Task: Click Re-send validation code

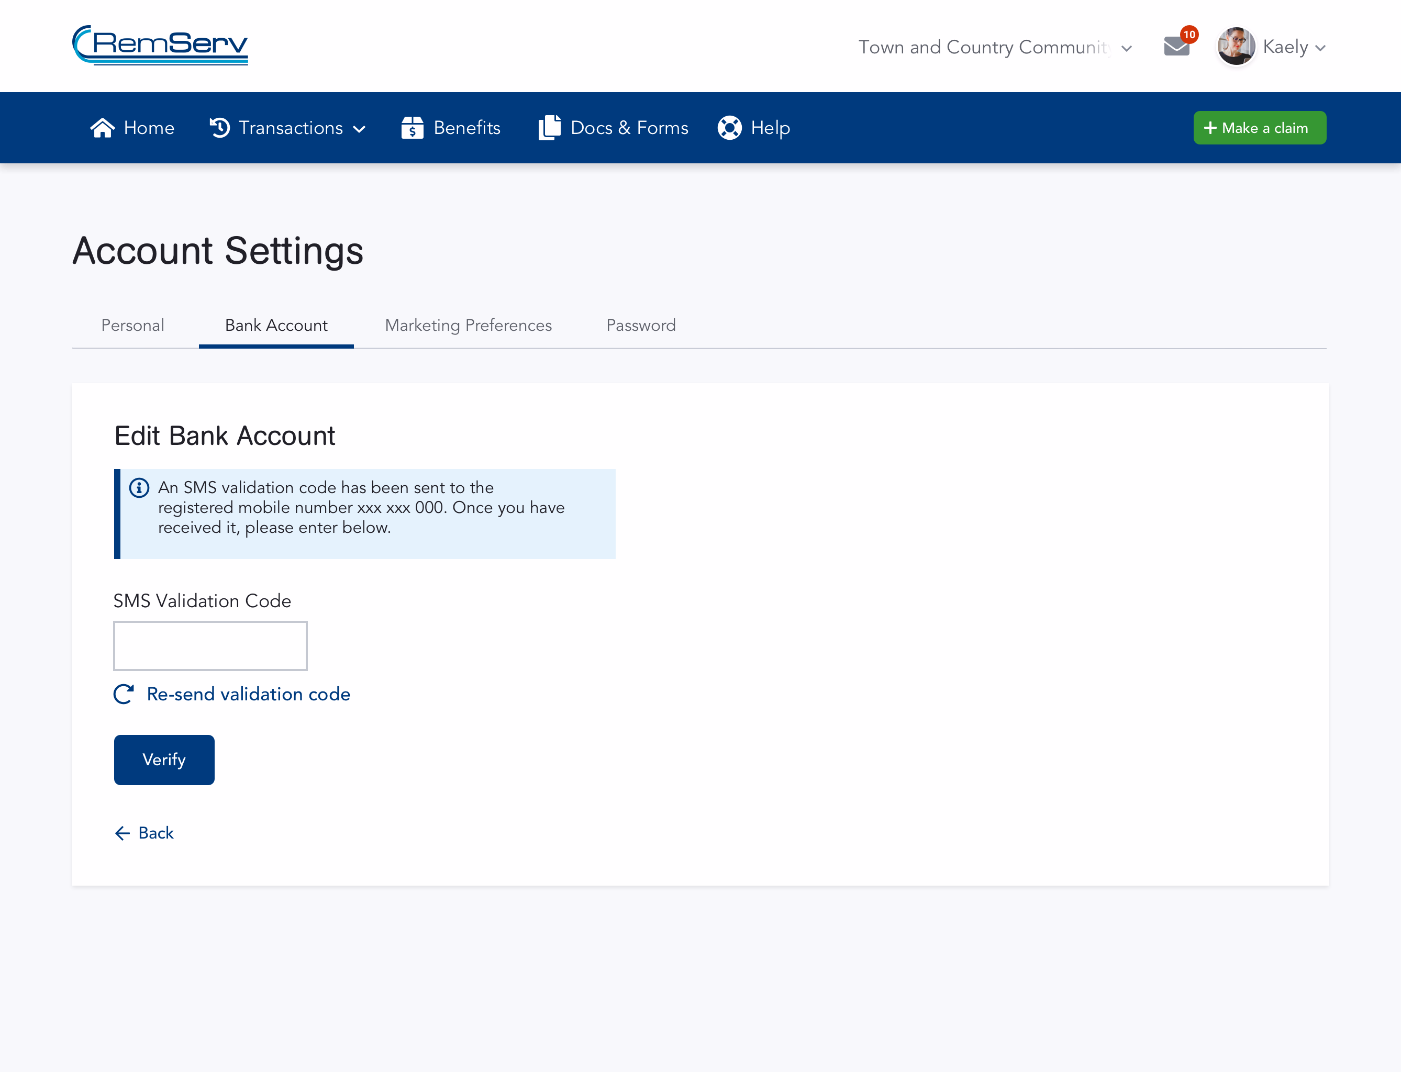Action: (248, 694)
